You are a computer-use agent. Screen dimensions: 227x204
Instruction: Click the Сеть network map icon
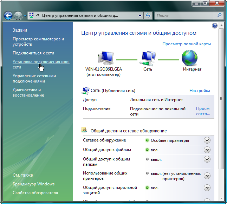[148, 58]
